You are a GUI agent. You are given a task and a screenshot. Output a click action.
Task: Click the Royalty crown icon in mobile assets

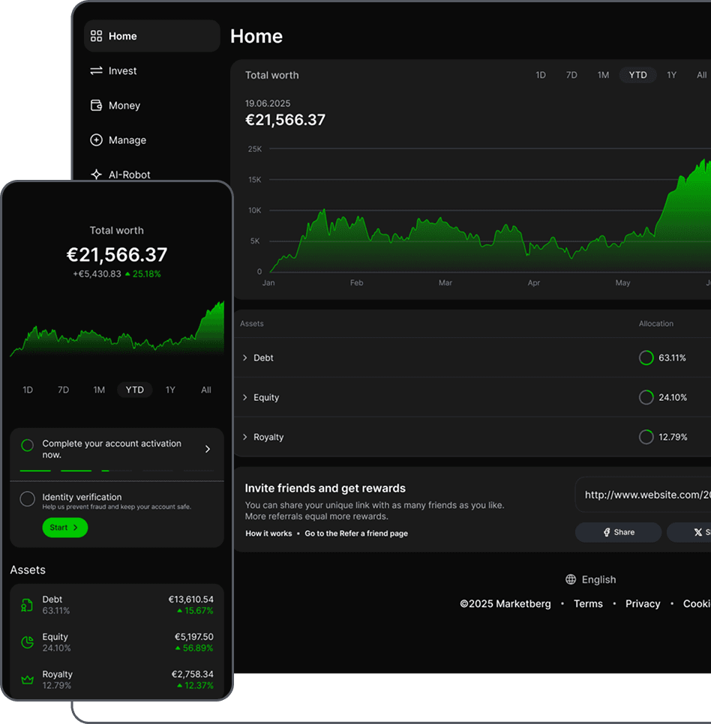(x=28, y=680)
